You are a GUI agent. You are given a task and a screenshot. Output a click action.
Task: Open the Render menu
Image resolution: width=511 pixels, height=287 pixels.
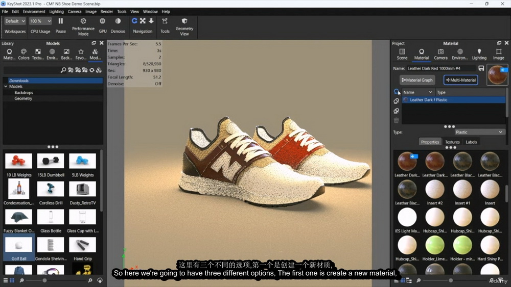(x=107, y=11)
